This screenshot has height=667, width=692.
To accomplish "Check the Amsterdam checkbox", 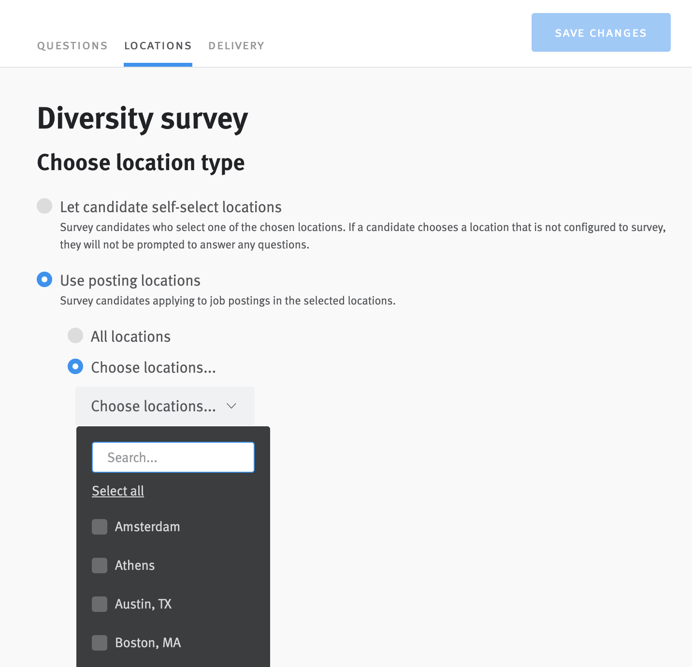I will point(99,527).
